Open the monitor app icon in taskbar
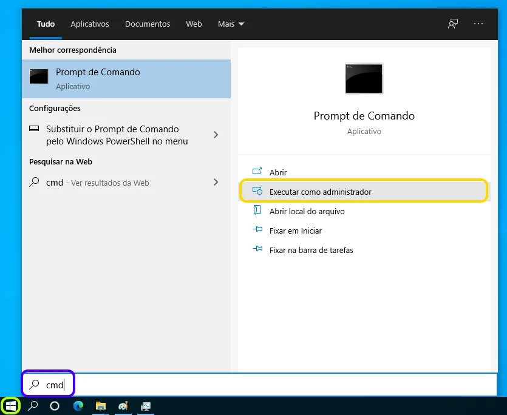 pyautogui.click(x=146, y=407)
